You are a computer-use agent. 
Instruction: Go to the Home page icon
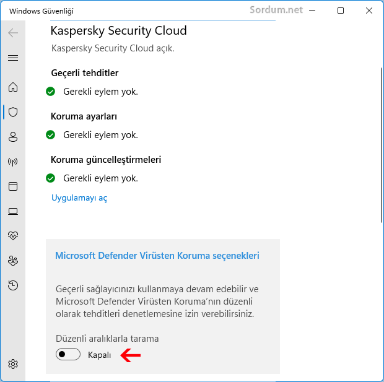[x=13, y=87]
